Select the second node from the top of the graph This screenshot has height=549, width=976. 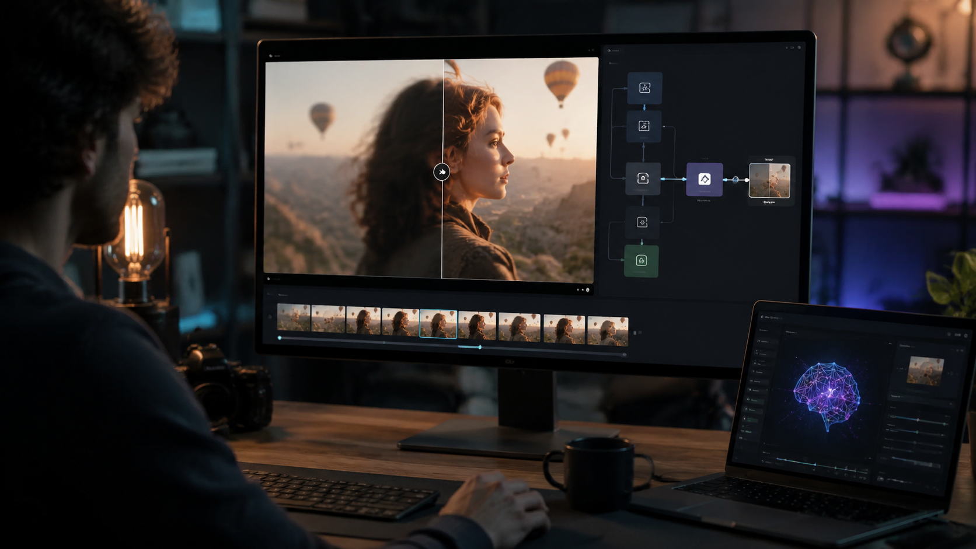644,126
